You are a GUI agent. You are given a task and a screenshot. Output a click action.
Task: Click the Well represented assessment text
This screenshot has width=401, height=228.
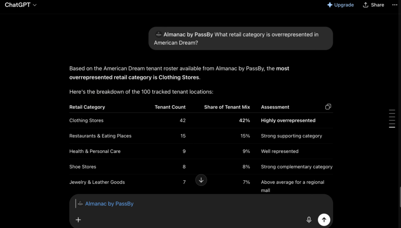click(x=280, y=151)
